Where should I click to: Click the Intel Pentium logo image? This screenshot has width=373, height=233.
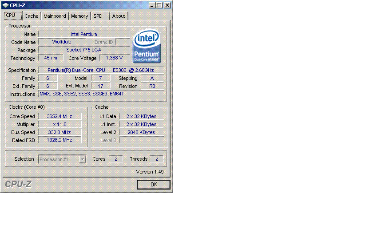(147, 46)
